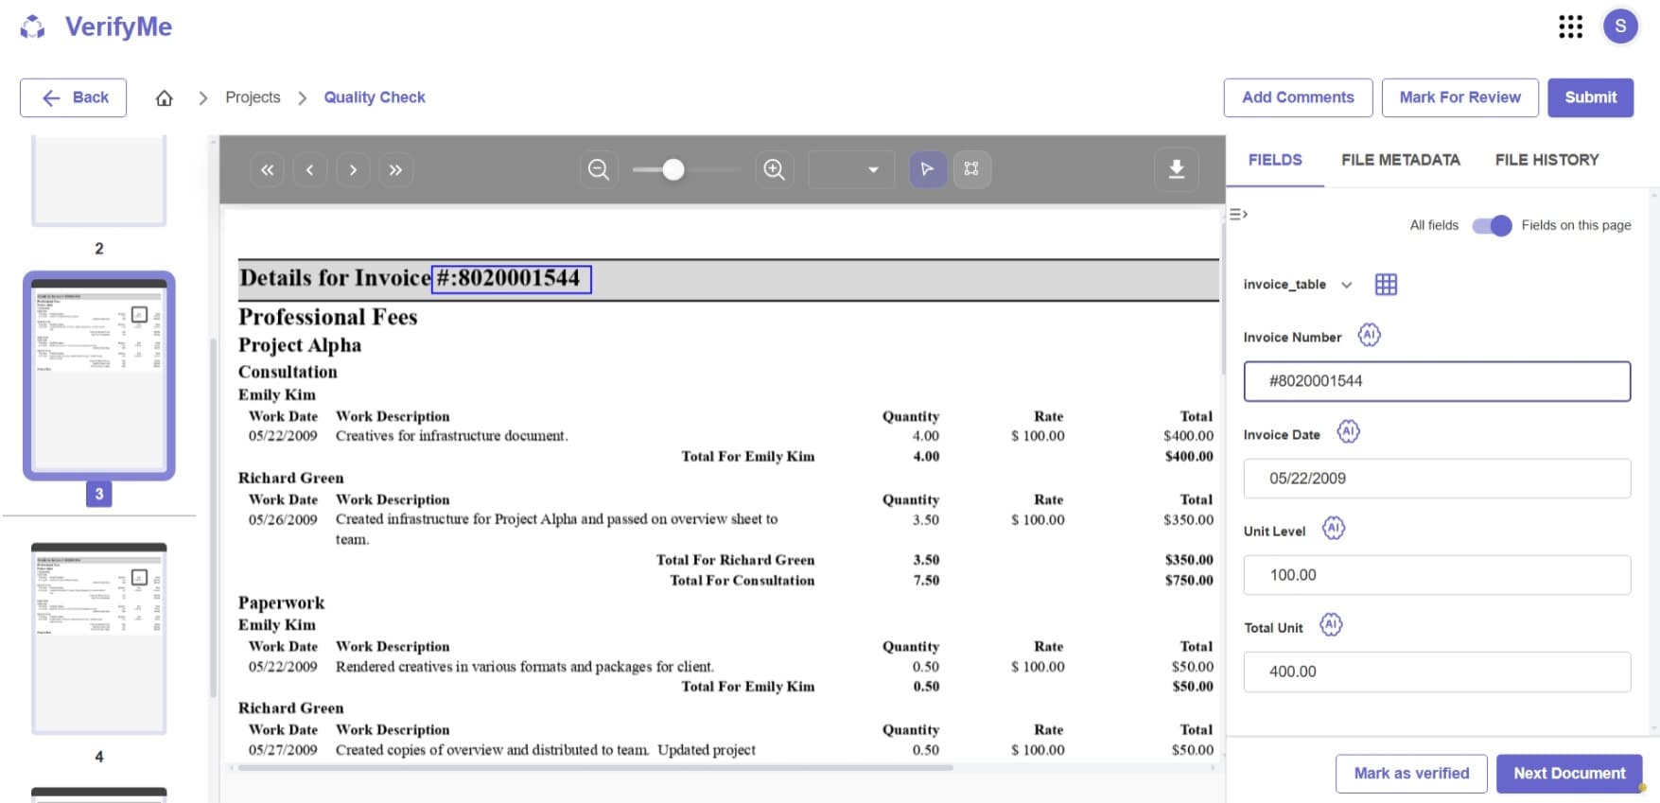Switch to File Metadata tab

pyautogui.click(x=1400, y=160)
